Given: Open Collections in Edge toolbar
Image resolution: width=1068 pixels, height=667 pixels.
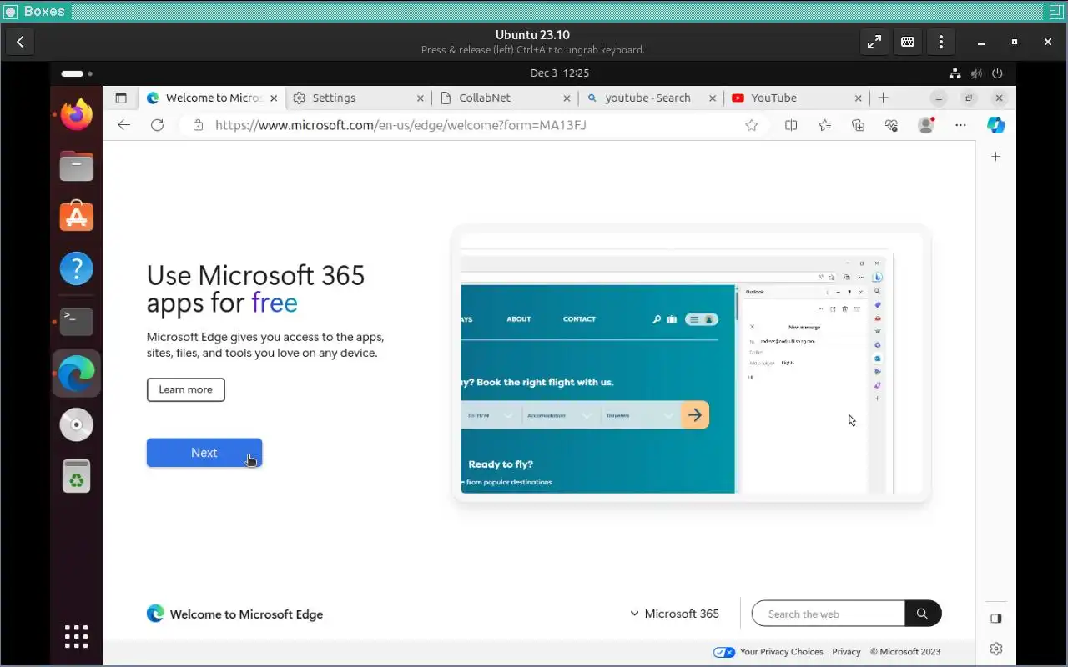Looking at the screenshot, I should [858, 125].
